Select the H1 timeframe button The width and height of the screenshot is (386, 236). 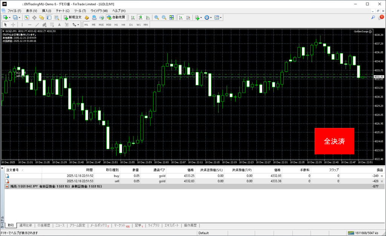[x=116, y=25]
